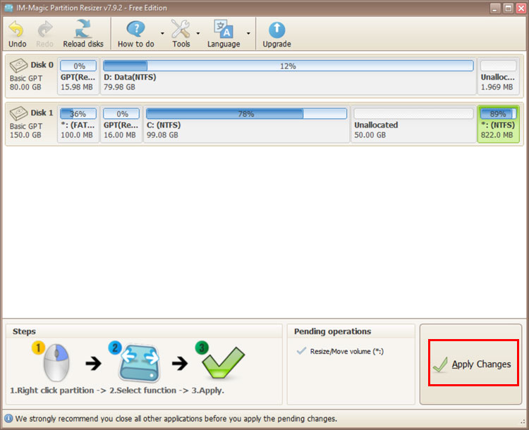Click the Upgrade arrow icon
This screenshot has width=529, height=430.
click(276, 30)
